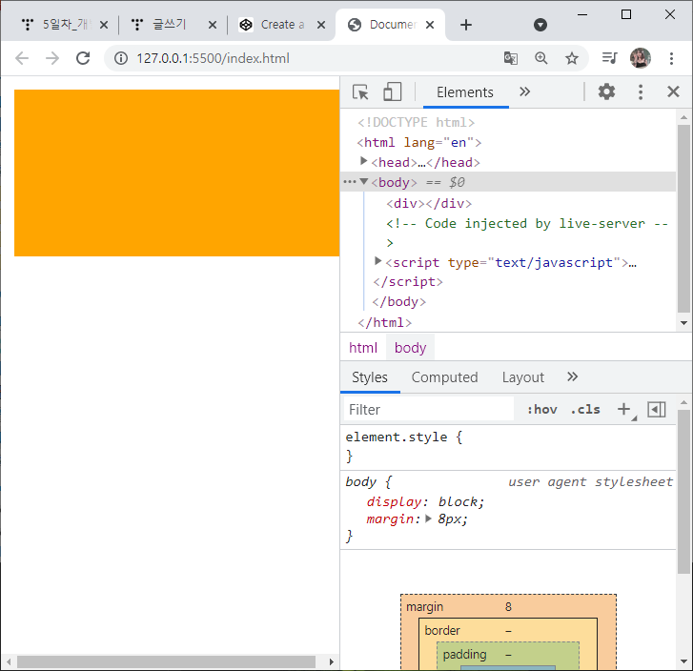Show more style pane tabs chevron
The image size is (693, 671).
coord(572,377)
